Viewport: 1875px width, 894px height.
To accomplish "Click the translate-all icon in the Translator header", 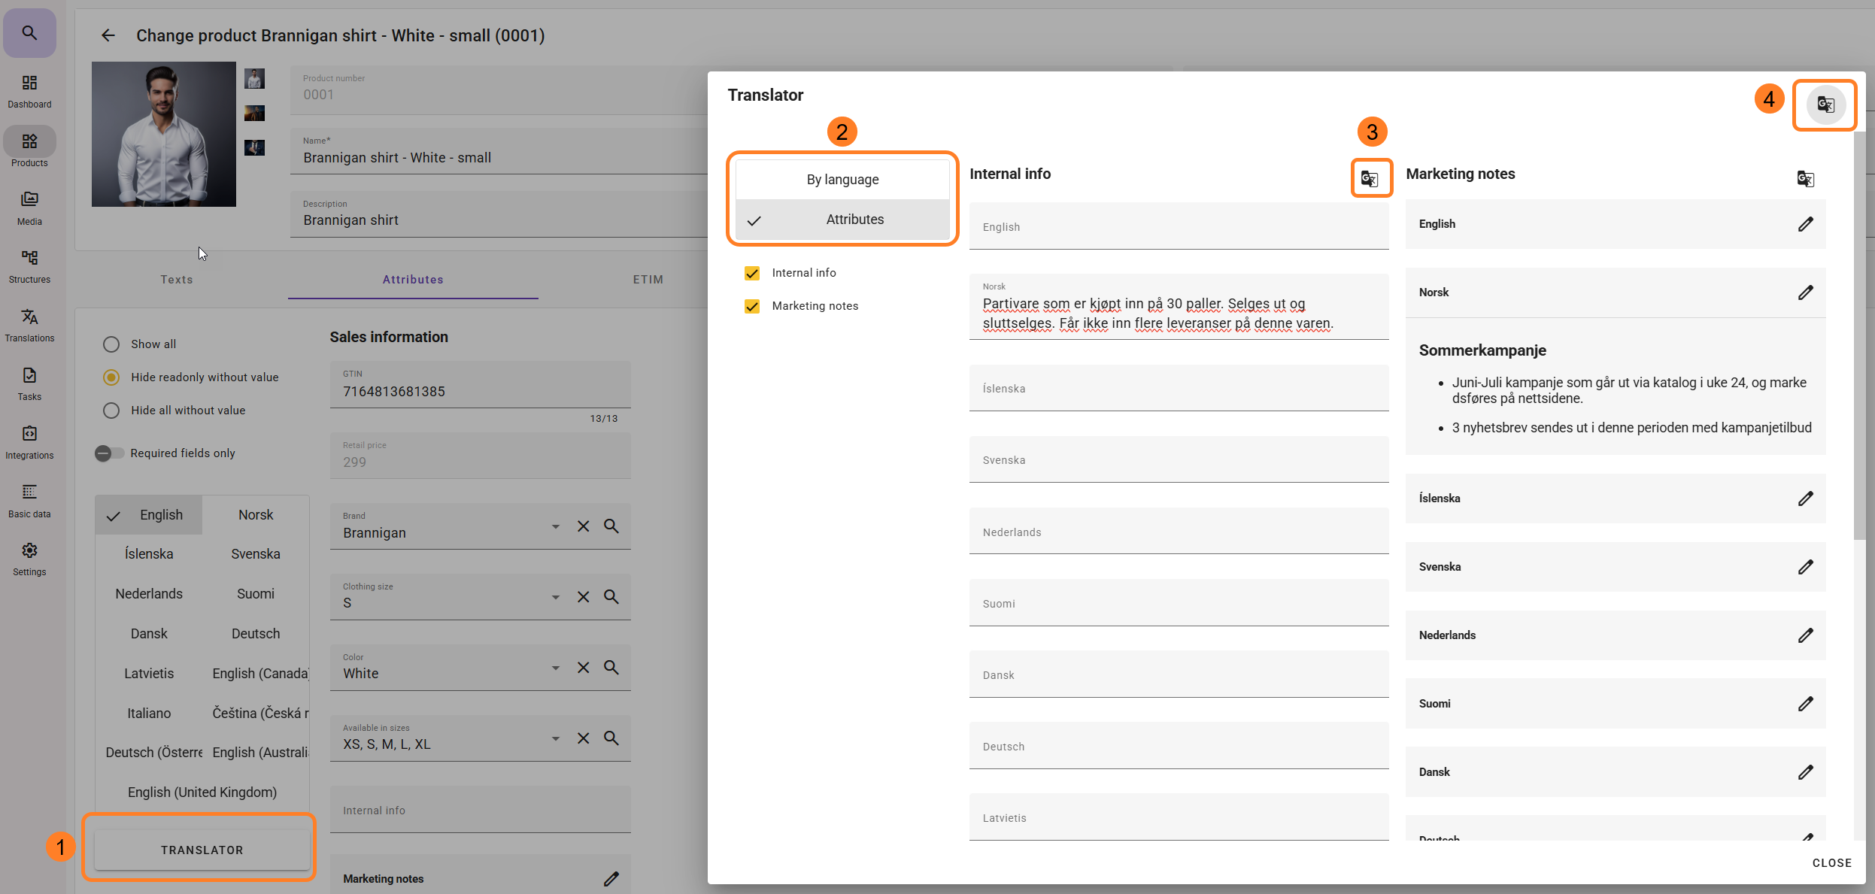I will [x=1825, y=105].
